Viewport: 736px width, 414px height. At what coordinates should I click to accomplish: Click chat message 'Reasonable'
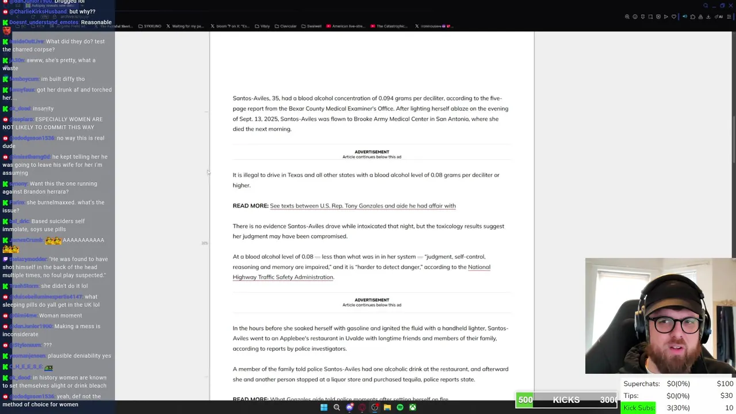click(96, 22)
